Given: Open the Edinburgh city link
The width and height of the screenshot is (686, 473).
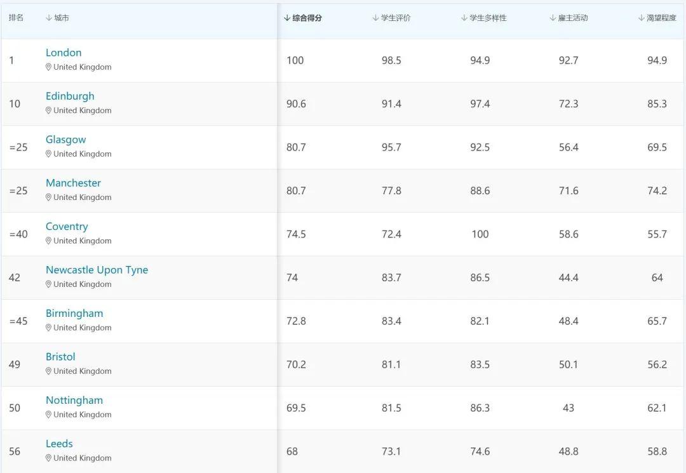Looking at the screenshot, I should 70,96.
